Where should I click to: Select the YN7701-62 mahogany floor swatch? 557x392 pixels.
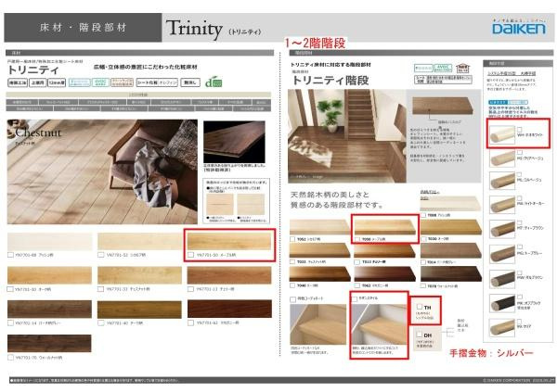coord(229,309)
